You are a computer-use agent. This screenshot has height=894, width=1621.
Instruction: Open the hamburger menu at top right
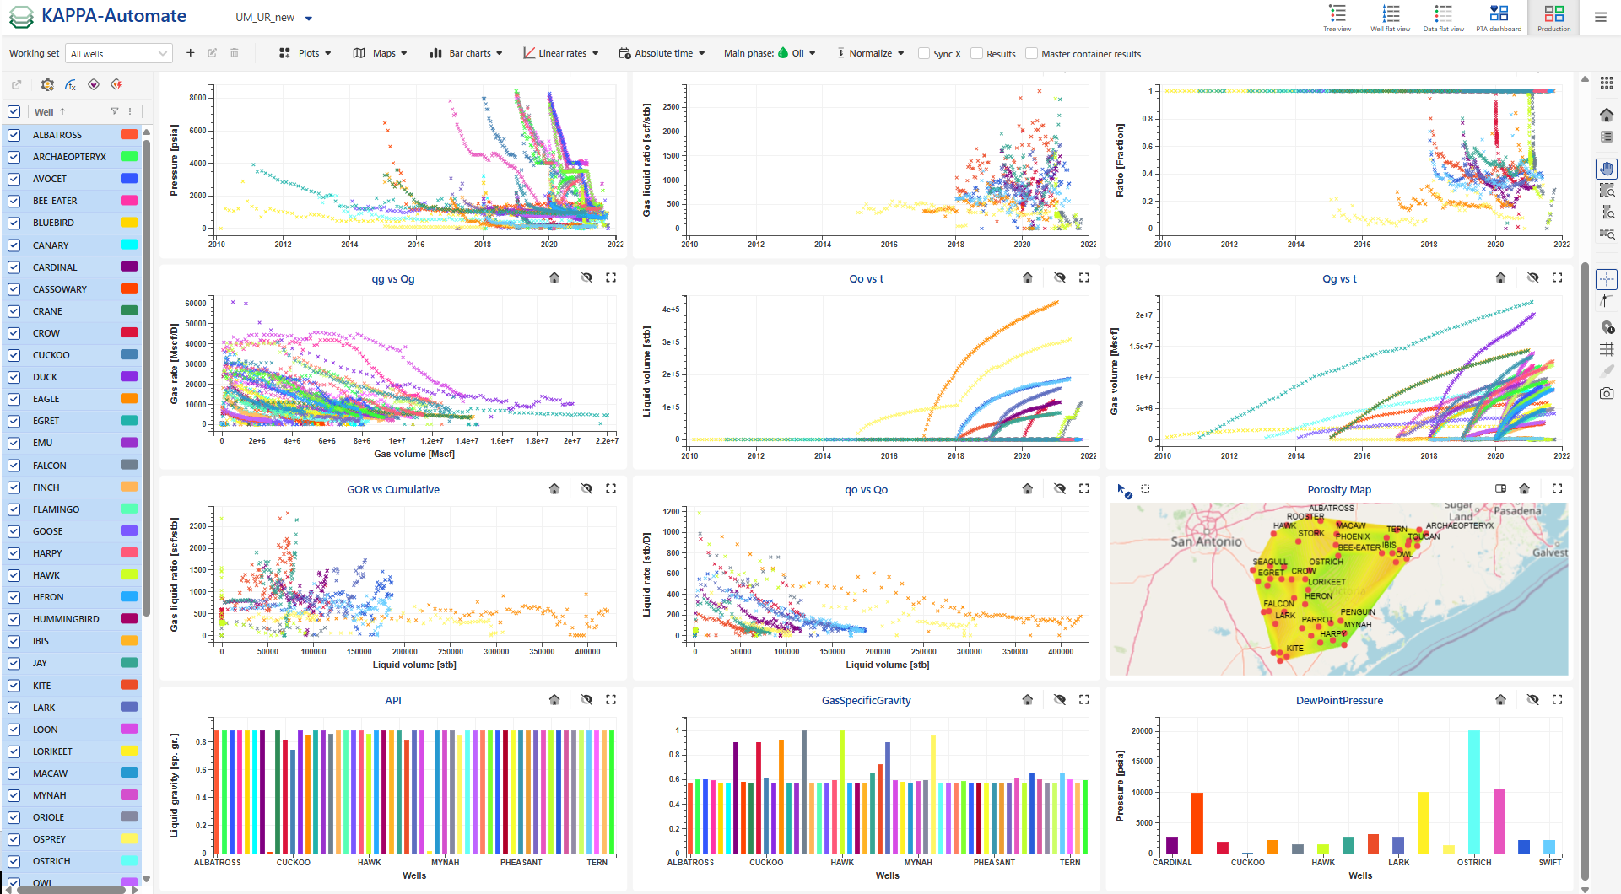click(1602, 17)
